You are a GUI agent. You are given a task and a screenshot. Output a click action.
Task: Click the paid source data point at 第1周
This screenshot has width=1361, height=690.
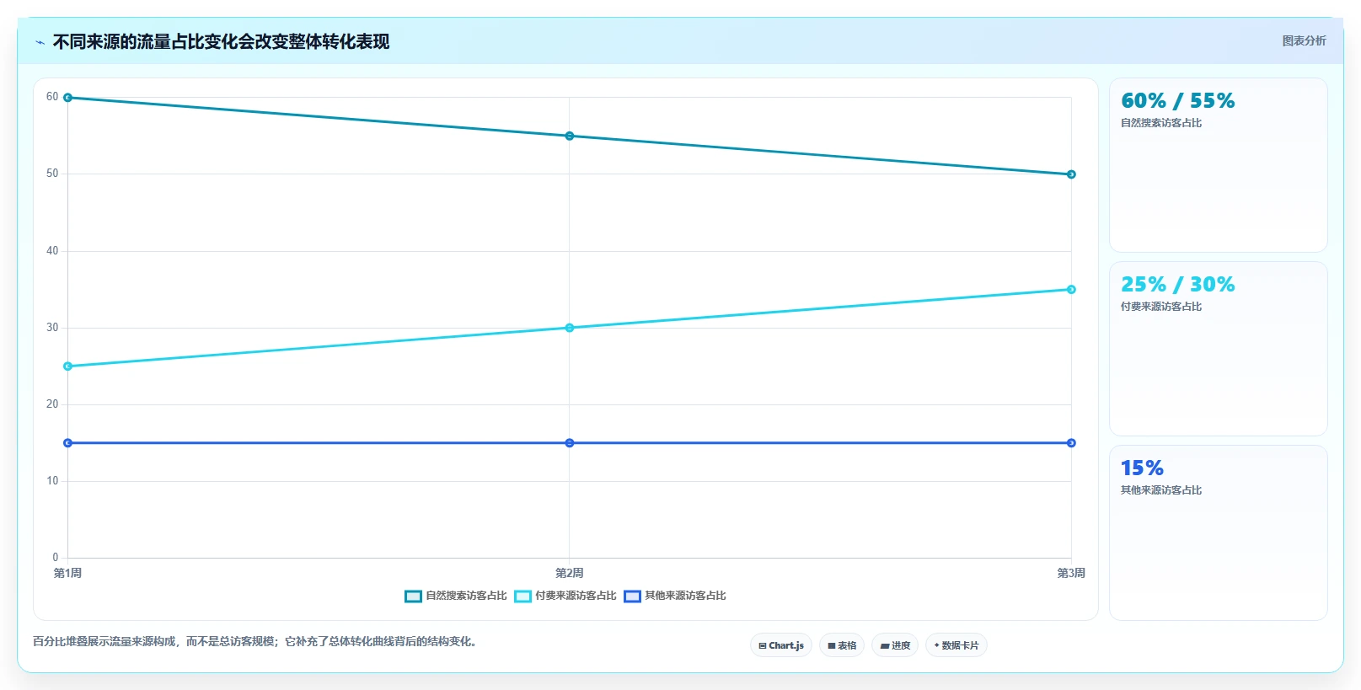click(68, 366)
